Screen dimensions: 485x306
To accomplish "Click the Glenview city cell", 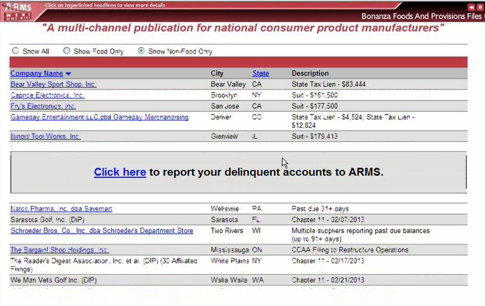I will coord(224,136).
